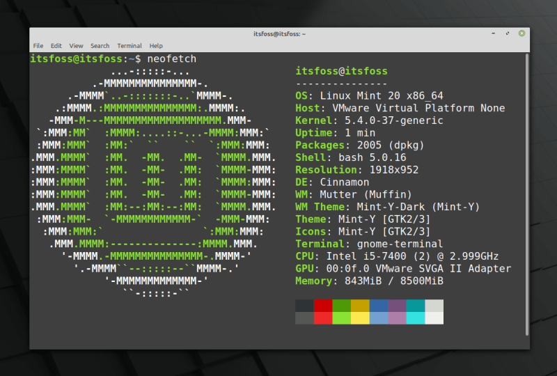Click the Resolution value 1918x952
Viewport: 557px width, 376px height.
tap(394, 170)
